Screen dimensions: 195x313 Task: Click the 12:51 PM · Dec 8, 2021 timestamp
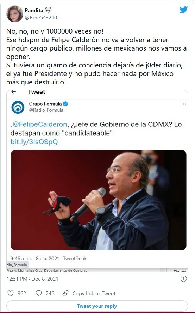[x=32, y=279]
